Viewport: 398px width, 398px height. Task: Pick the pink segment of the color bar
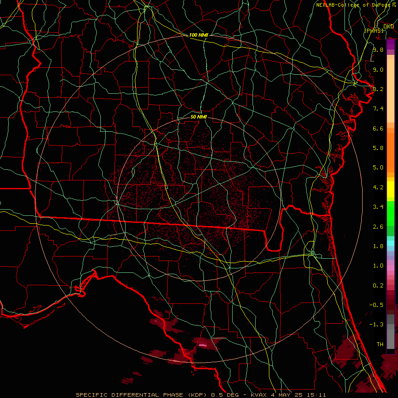point(390,268)
